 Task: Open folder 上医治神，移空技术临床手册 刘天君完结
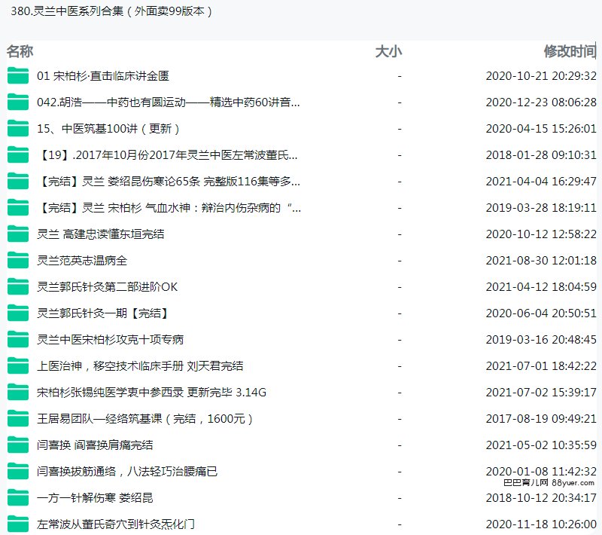point(140,366)
